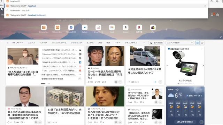Viewport: 223px width, 125px height.
Task: Expand the background image with arrows icon
Action: tap(221, 37)
